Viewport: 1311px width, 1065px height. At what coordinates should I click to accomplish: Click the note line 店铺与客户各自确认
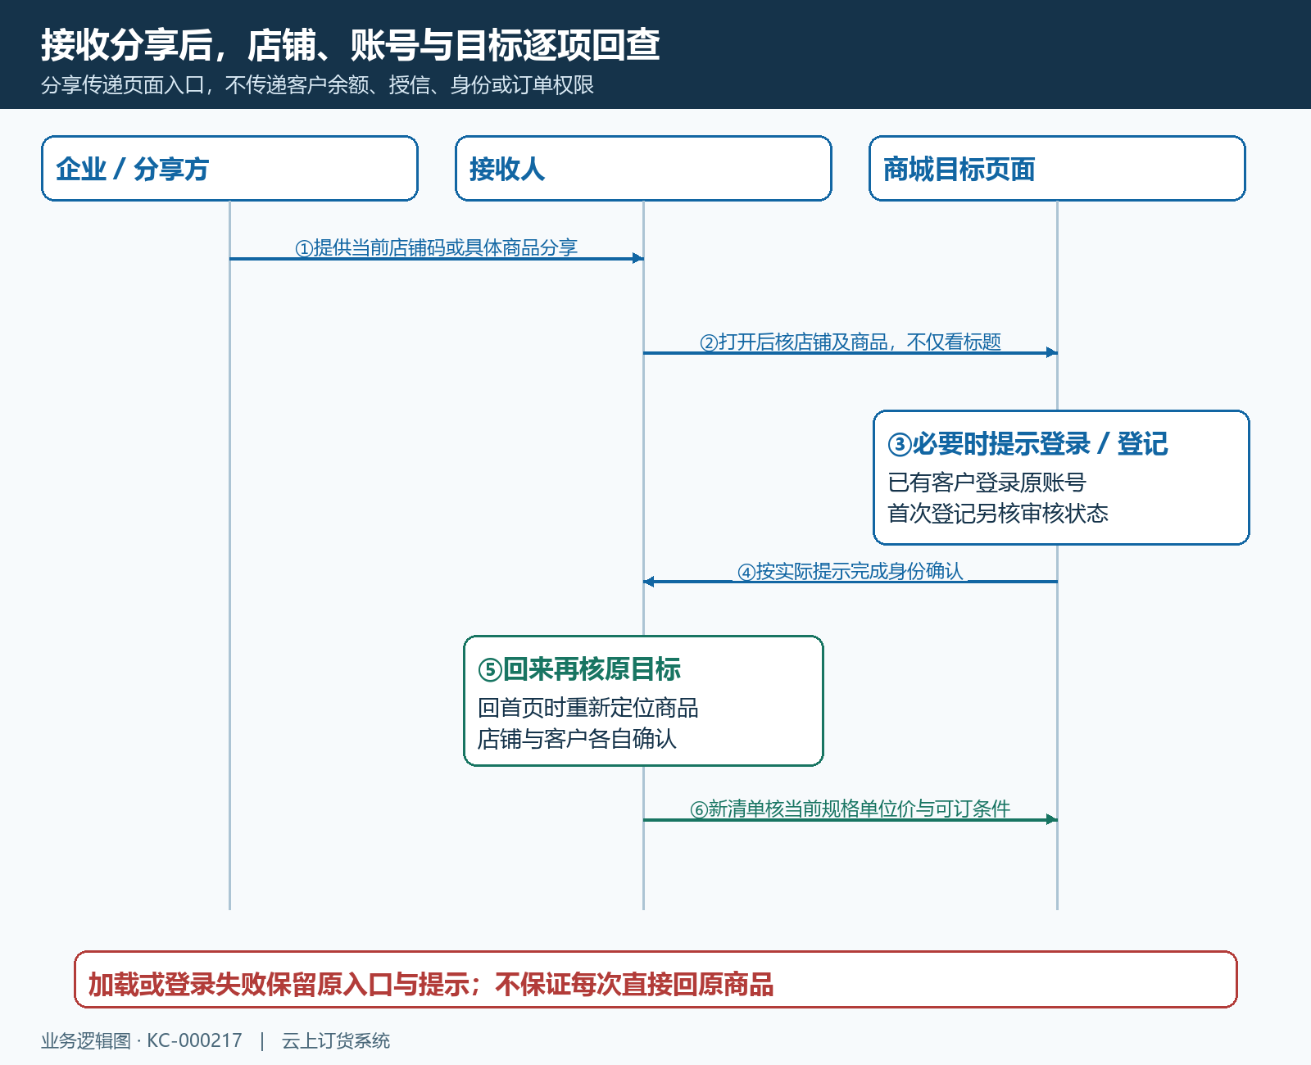[x=577, y=739]
